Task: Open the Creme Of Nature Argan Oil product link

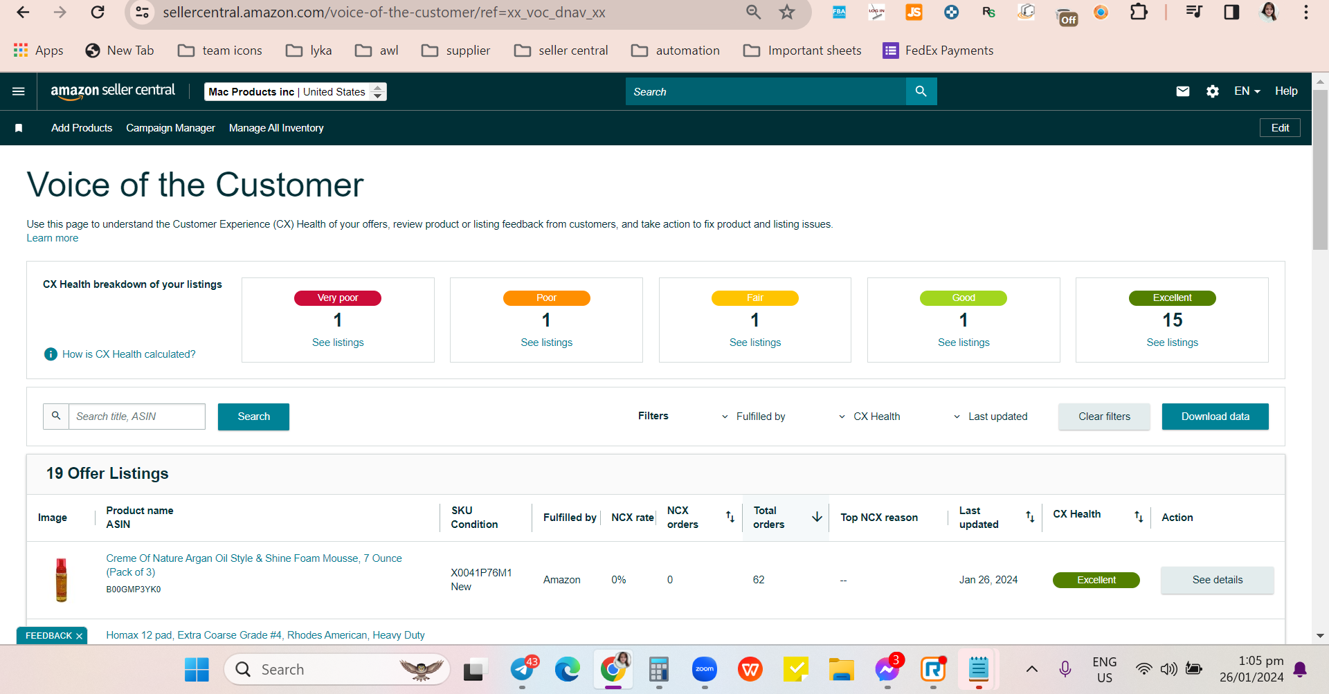Action: pos(254,565)
